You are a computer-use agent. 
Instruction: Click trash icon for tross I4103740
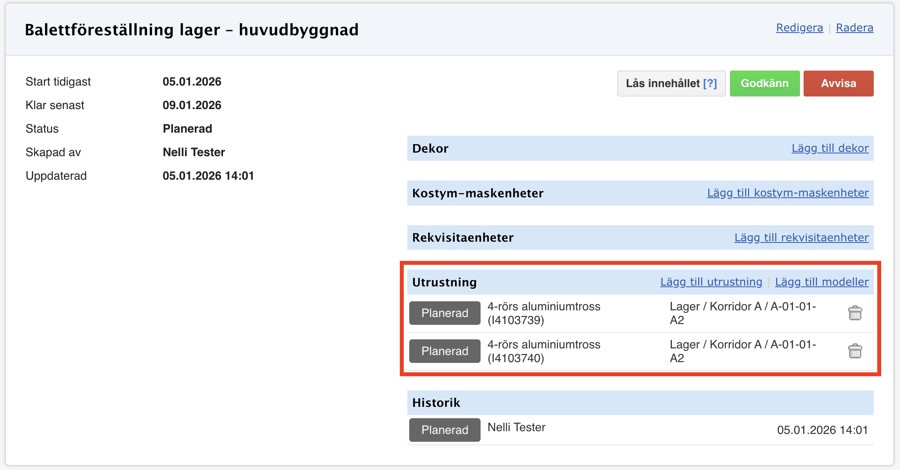point(855,351)
